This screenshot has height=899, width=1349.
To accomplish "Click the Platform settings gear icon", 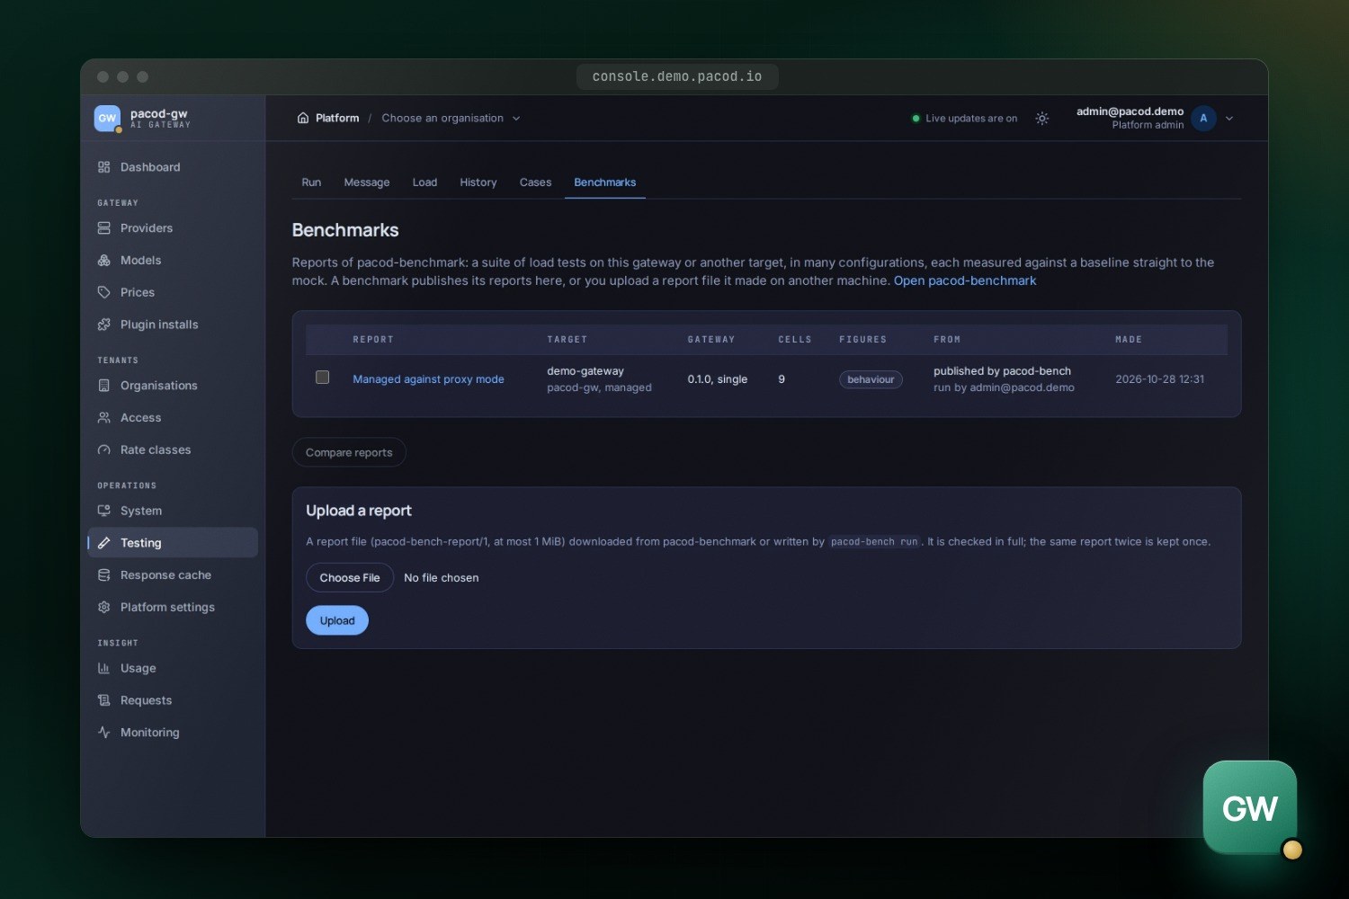I will 103,607.
